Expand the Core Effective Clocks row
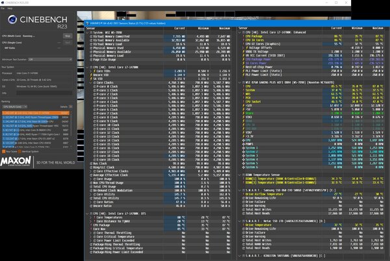The image size is (390, 261). (x=91, y=171)
